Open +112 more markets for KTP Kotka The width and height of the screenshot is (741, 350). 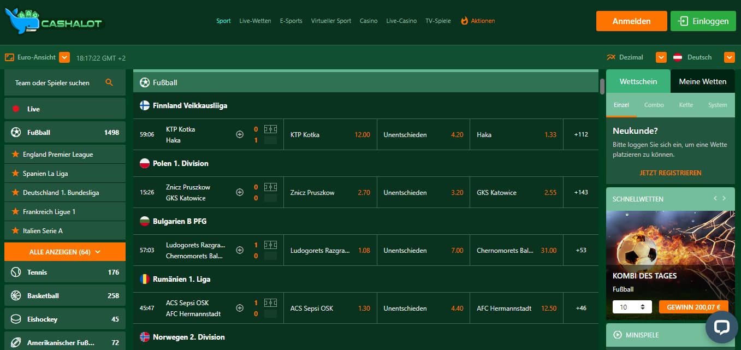[x=581, y=134]
